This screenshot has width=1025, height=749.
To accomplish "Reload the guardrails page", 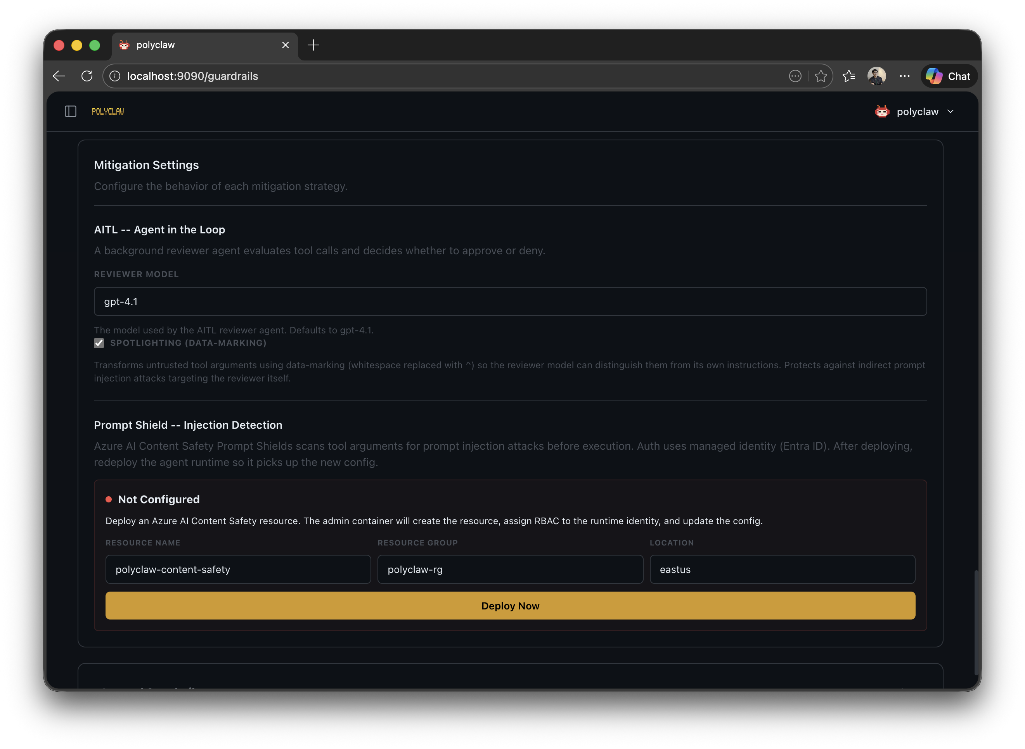I will (87, 76).
